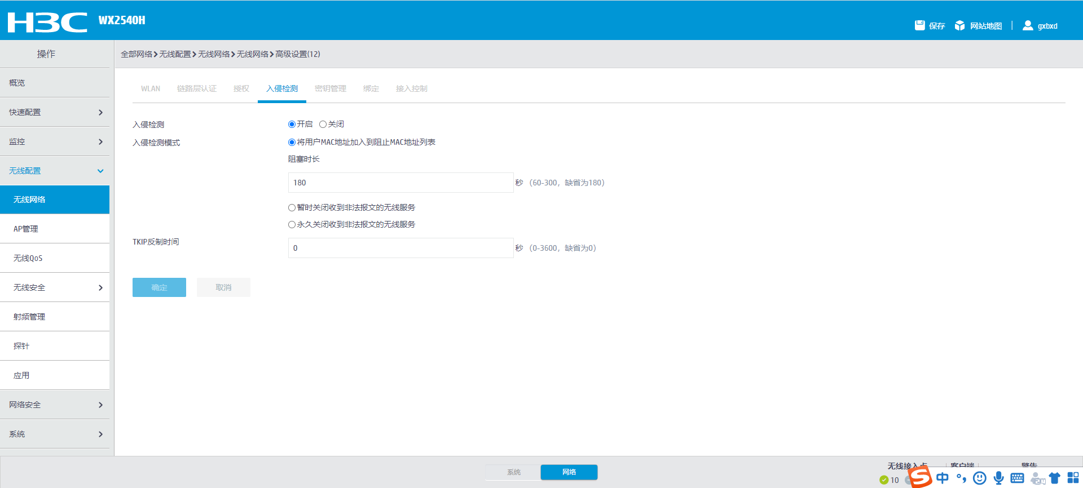Click the green check status icon
Screen dimensions: 1083x488
coord(884,480)
